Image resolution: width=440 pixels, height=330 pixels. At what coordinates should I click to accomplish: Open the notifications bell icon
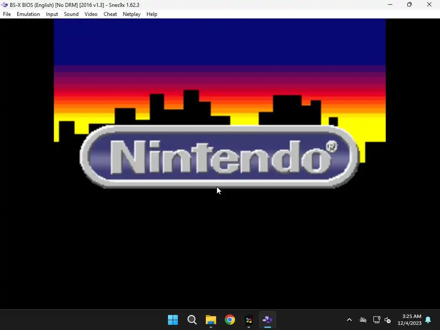coord(428,320)
